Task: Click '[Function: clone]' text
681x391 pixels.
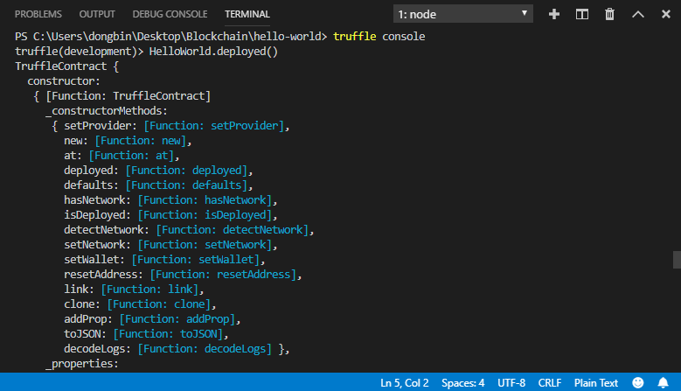Action: coord(158,304)
